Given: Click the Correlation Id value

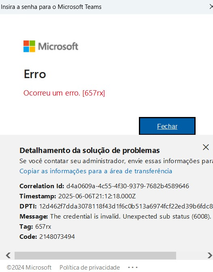Looking at the screenshot, I should (x=128, y=186).
